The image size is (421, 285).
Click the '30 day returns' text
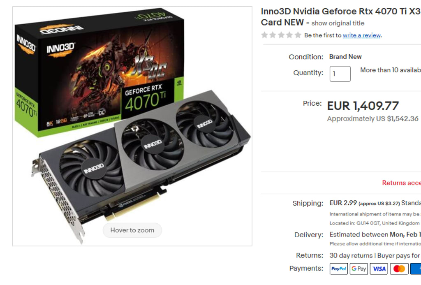(x=351, y=255)
